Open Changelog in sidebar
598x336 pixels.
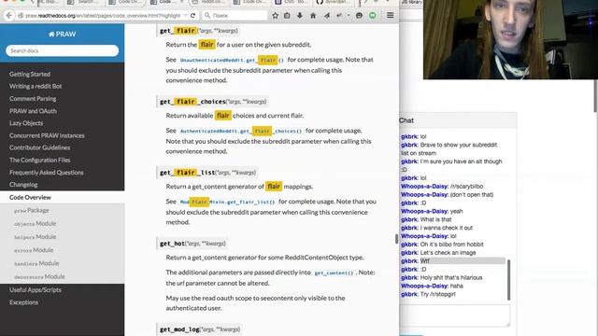(x=23, y=185)
